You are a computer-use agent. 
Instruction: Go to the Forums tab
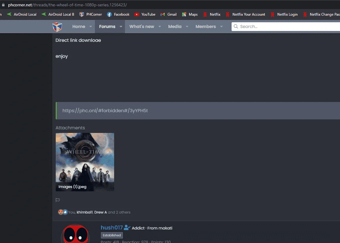click(x=107, y=26)
